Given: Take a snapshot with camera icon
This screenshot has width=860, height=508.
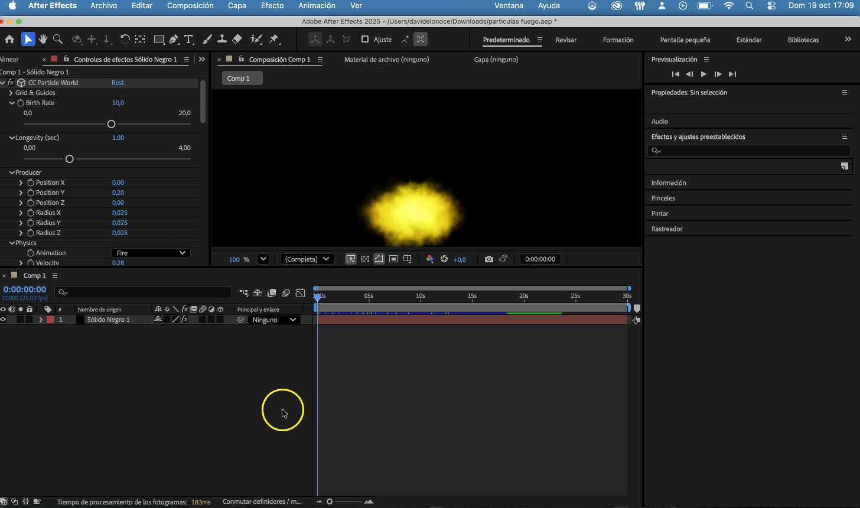Looking at the screenshot, I should click(x=488, y=259).
